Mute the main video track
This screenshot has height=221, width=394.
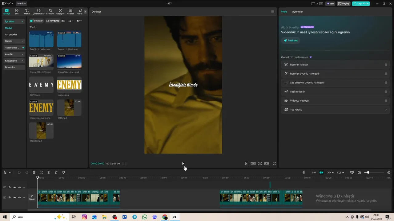pyautogui.click(x=19, y=197)
